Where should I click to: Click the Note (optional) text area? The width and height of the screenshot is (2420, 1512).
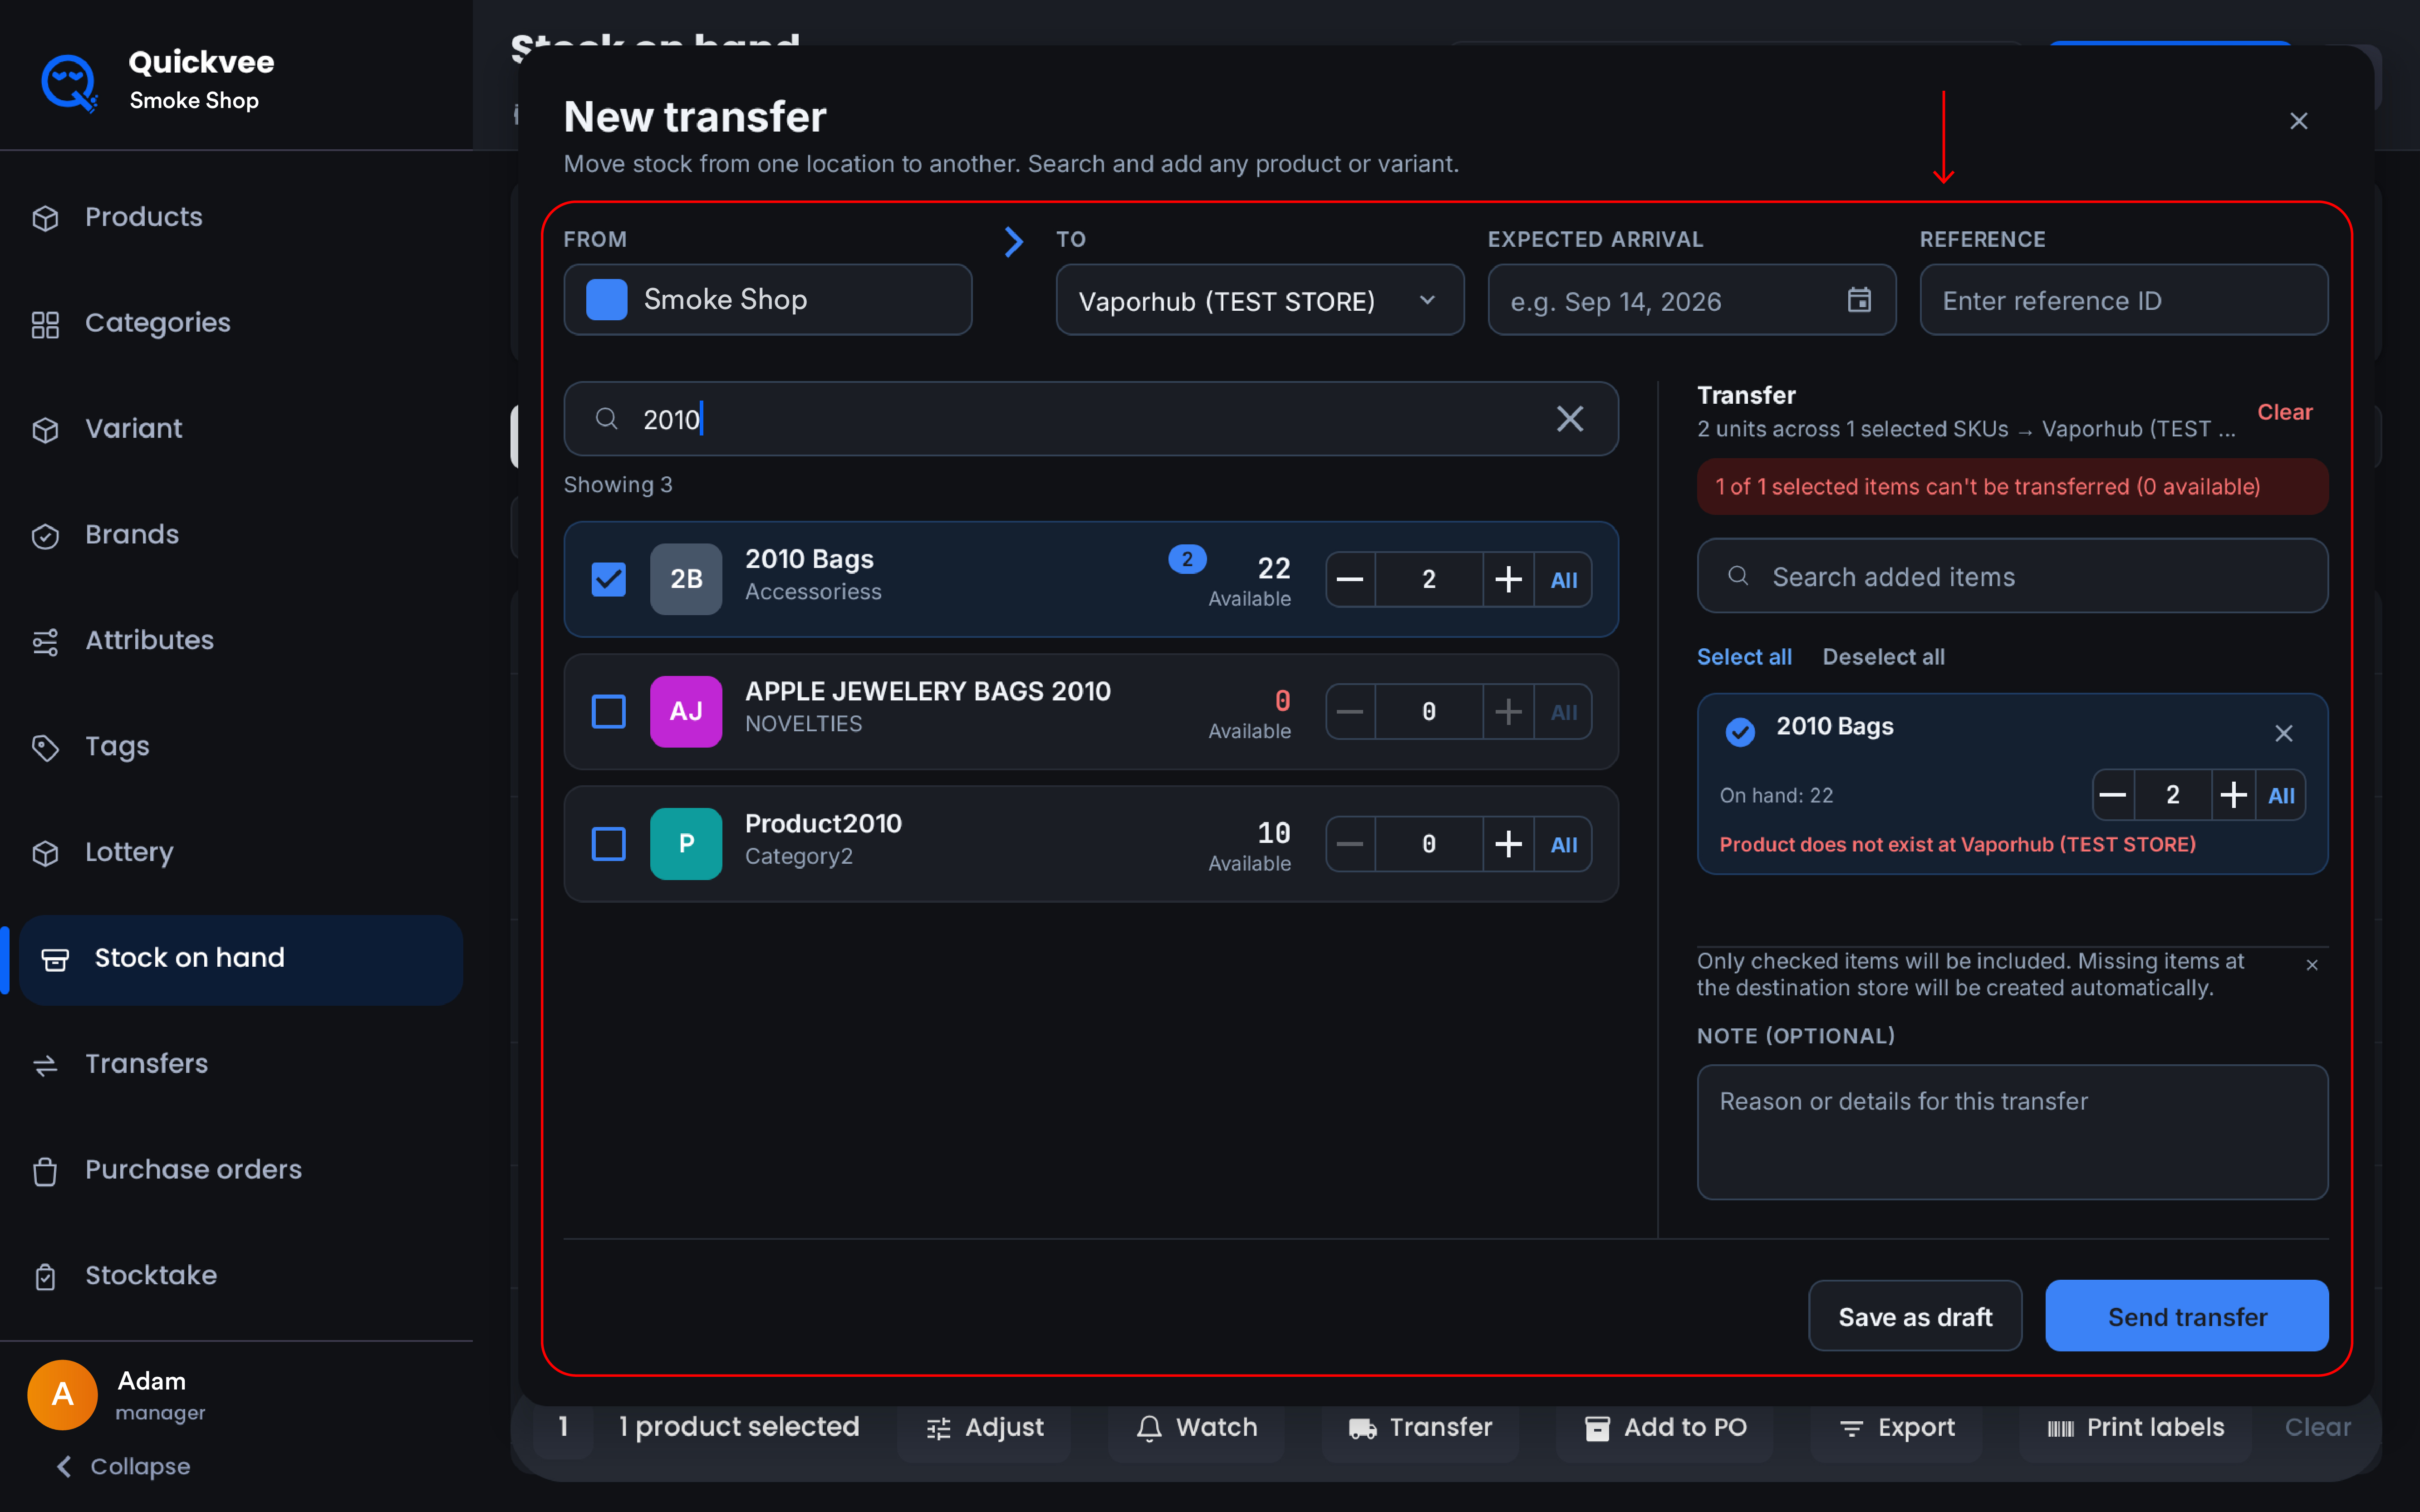2012,1132
